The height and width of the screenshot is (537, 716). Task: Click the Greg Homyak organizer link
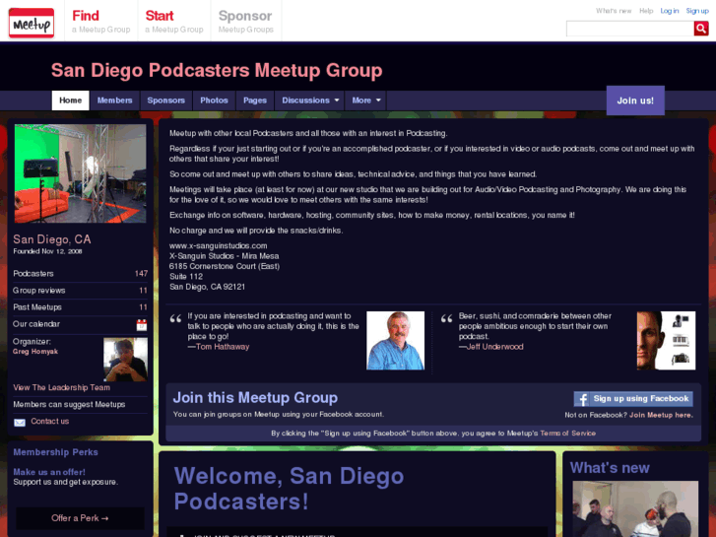[x=35, y=352]
